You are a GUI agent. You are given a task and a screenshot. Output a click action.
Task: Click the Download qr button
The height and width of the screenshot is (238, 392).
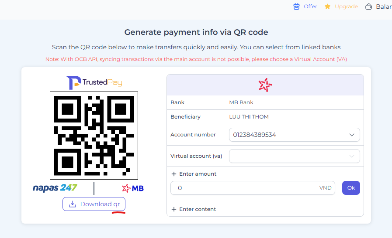94,204
